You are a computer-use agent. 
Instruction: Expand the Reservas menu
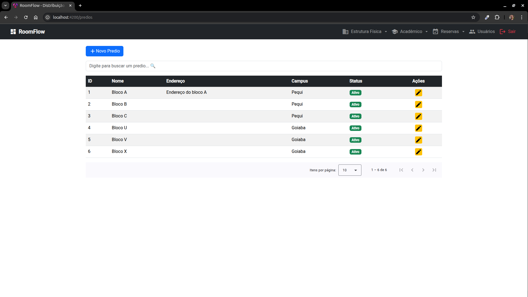click(x=449, y=32)
